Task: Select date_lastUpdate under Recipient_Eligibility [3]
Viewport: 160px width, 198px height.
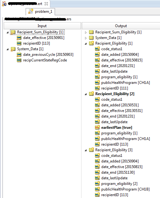Action: pos(114,178)
